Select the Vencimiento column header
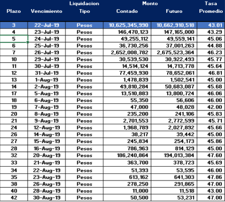Screen dimensions: 225x202 [x=47, y=11]
